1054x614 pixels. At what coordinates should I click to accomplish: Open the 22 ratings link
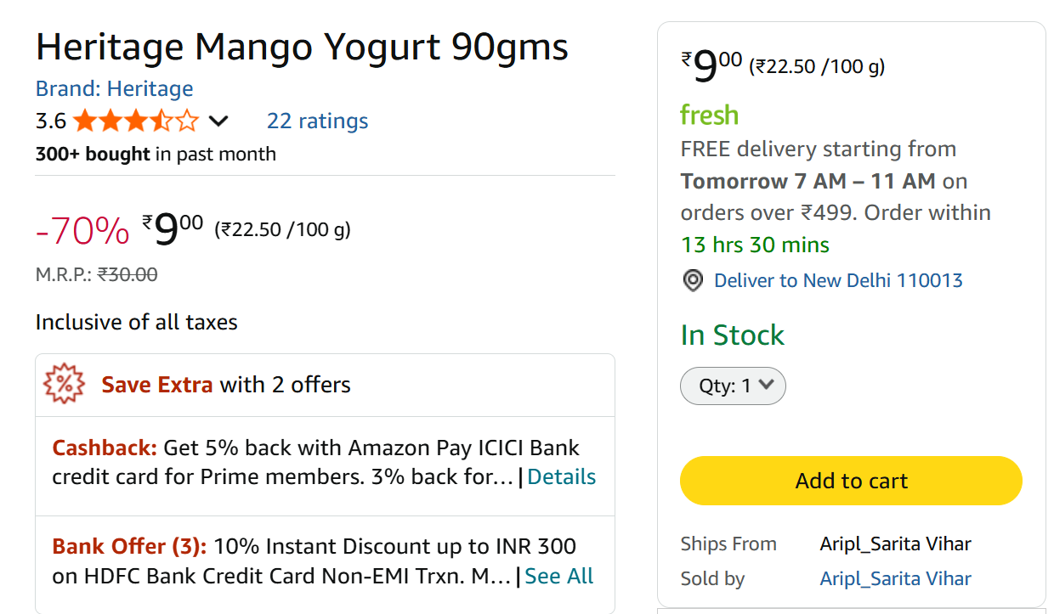(317, 121)
